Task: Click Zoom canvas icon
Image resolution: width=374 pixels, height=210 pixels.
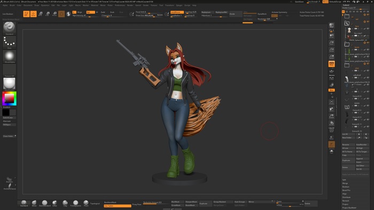Action: click(x=332, y=43)
